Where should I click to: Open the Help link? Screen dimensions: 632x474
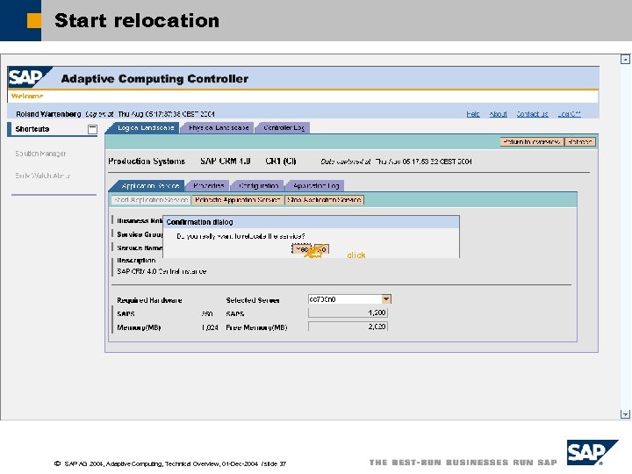pos(473,114)
